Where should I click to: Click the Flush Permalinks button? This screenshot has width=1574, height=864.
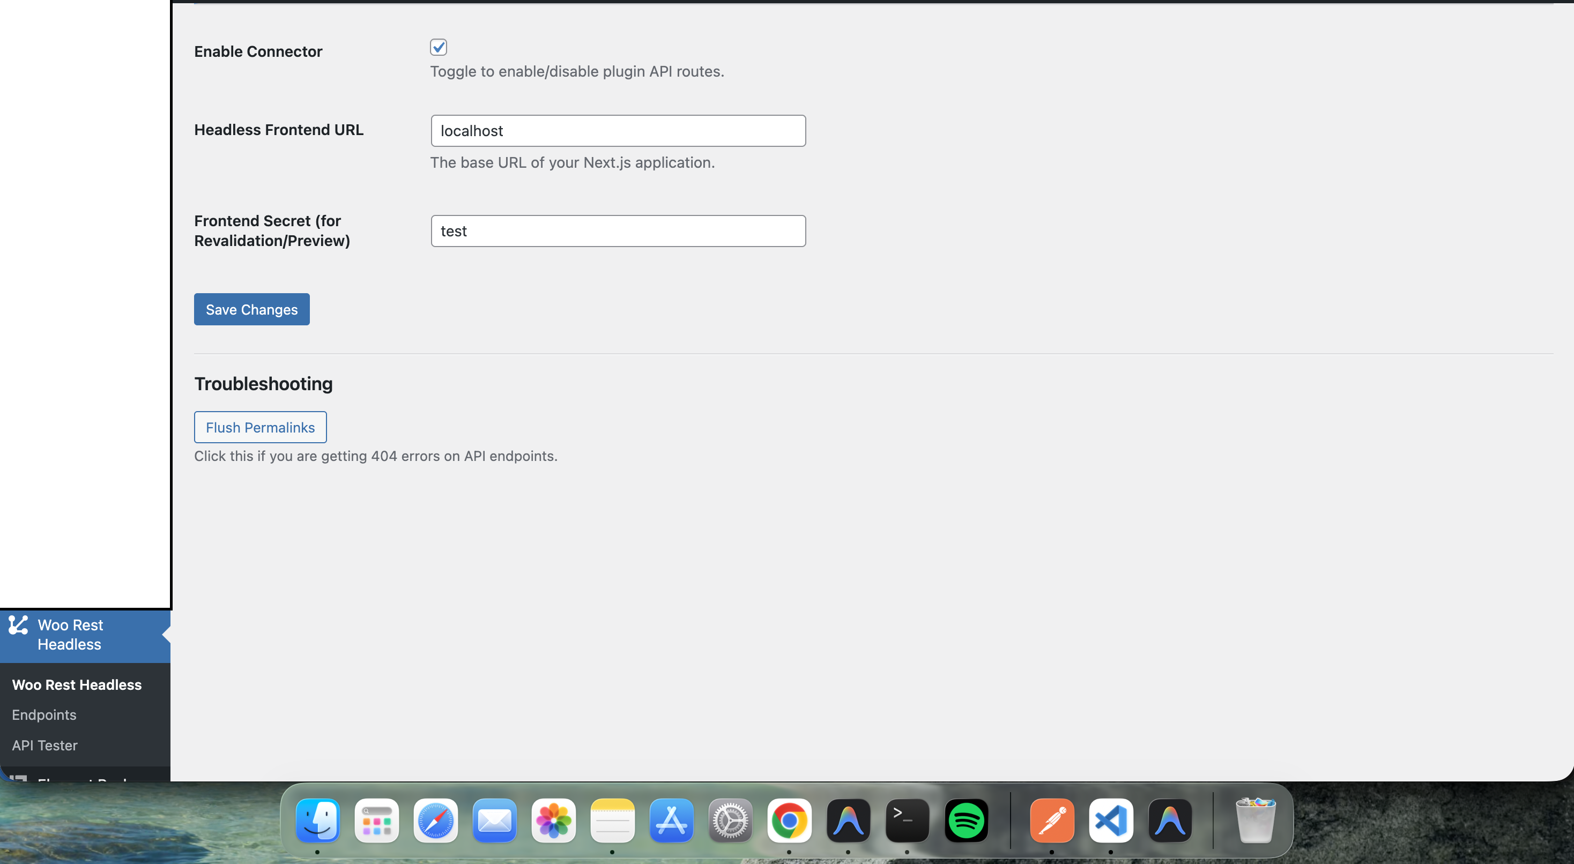[261, 427]
